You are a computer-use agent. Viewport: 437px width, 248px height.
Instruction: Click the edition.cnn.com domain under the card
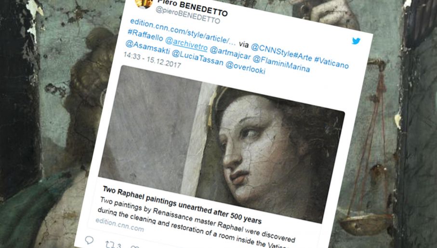[x=119, y=225]
